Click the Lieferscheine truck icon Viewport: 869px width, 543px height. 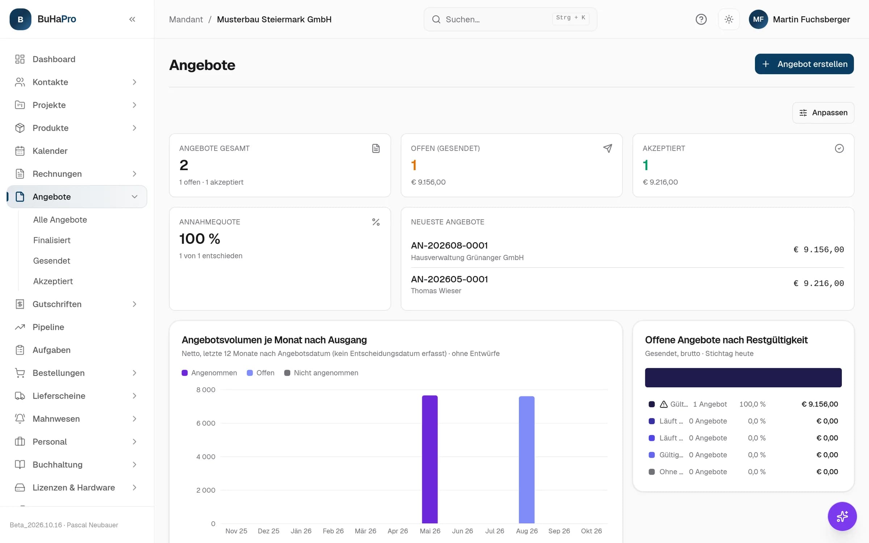pyautogui.click(x=20, y=396)
